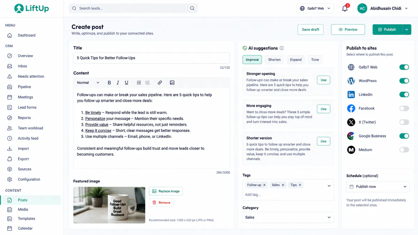Select the Improve AI tab
This screenshot has height=235, width=418.
click(252, 60)
